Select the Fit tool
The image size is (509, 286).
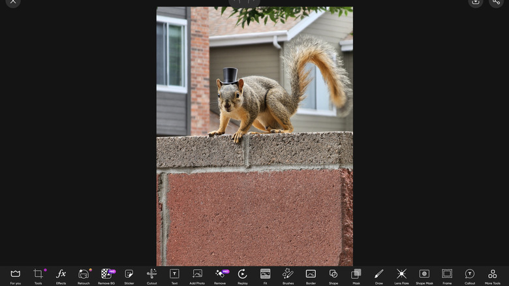[x=265, y=276]
